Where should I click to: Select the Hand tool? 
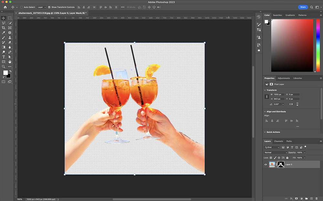coord(10,62)
